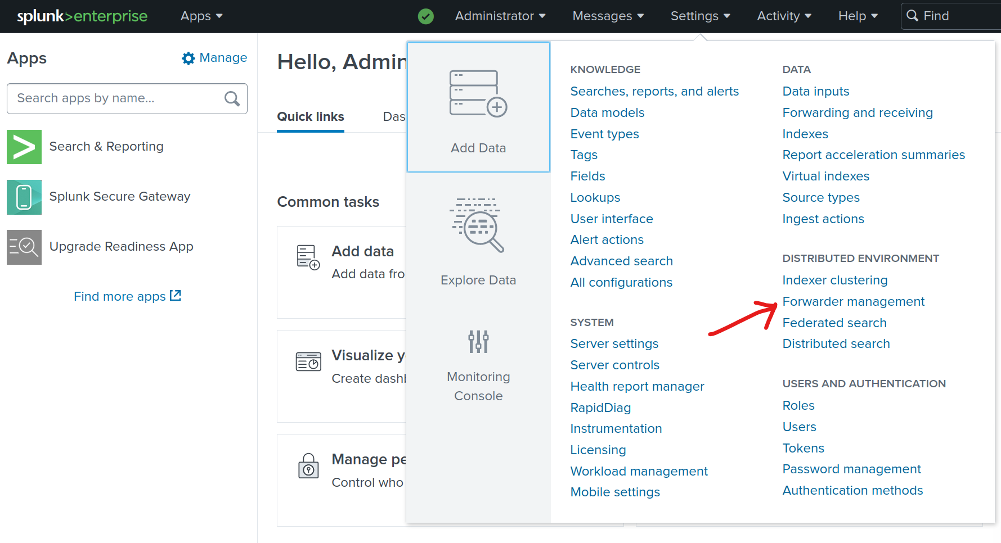Click the Add data card icon

308,257
